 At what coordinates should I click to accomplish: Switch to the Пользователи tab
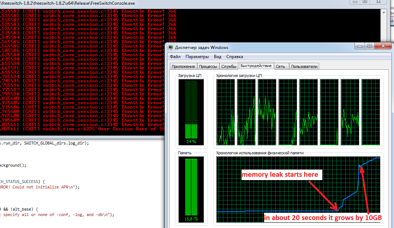304,66
